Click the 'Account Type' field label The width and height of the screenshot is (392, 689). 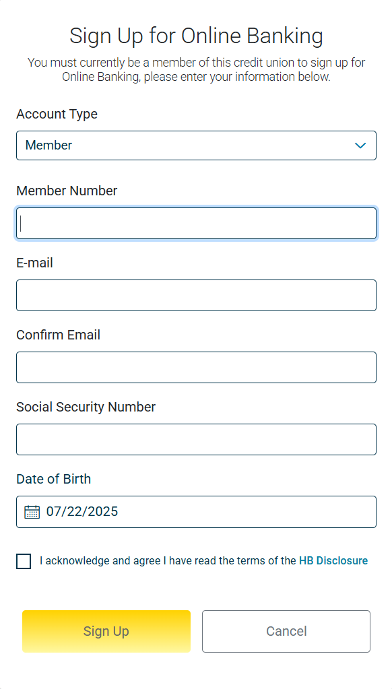(57, 114)
